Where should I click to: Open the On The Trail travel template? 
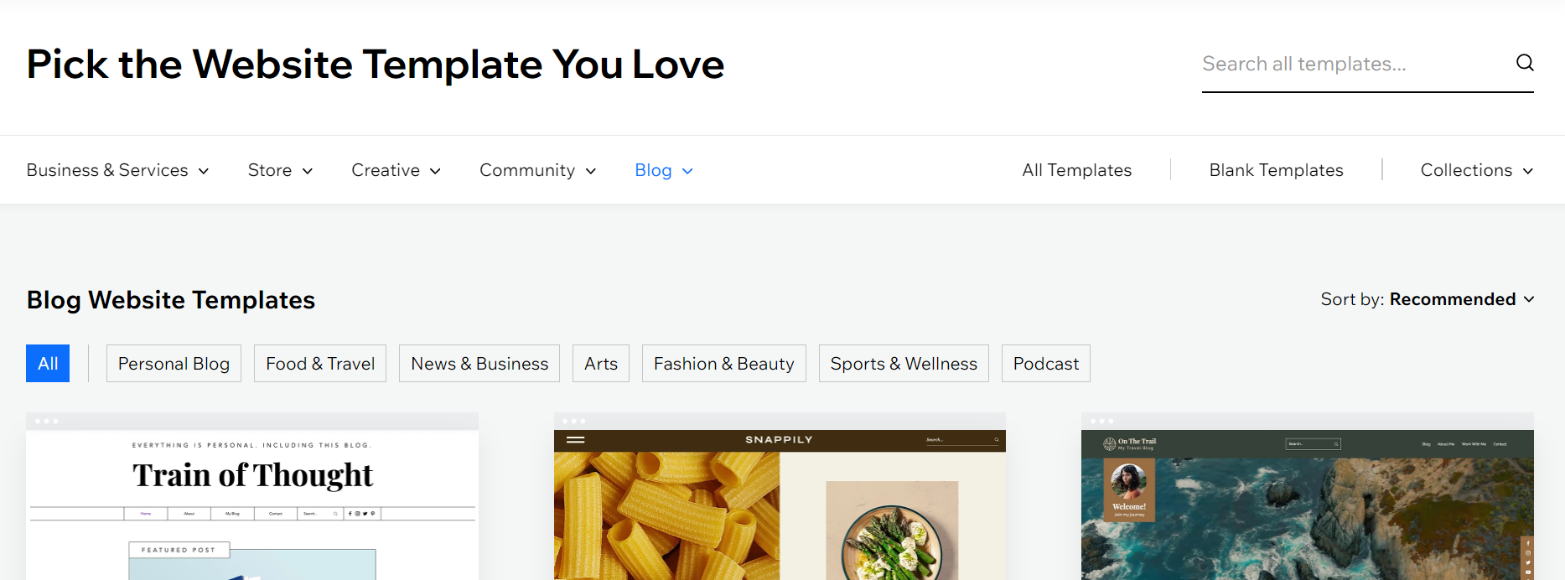coord(1308,496)
